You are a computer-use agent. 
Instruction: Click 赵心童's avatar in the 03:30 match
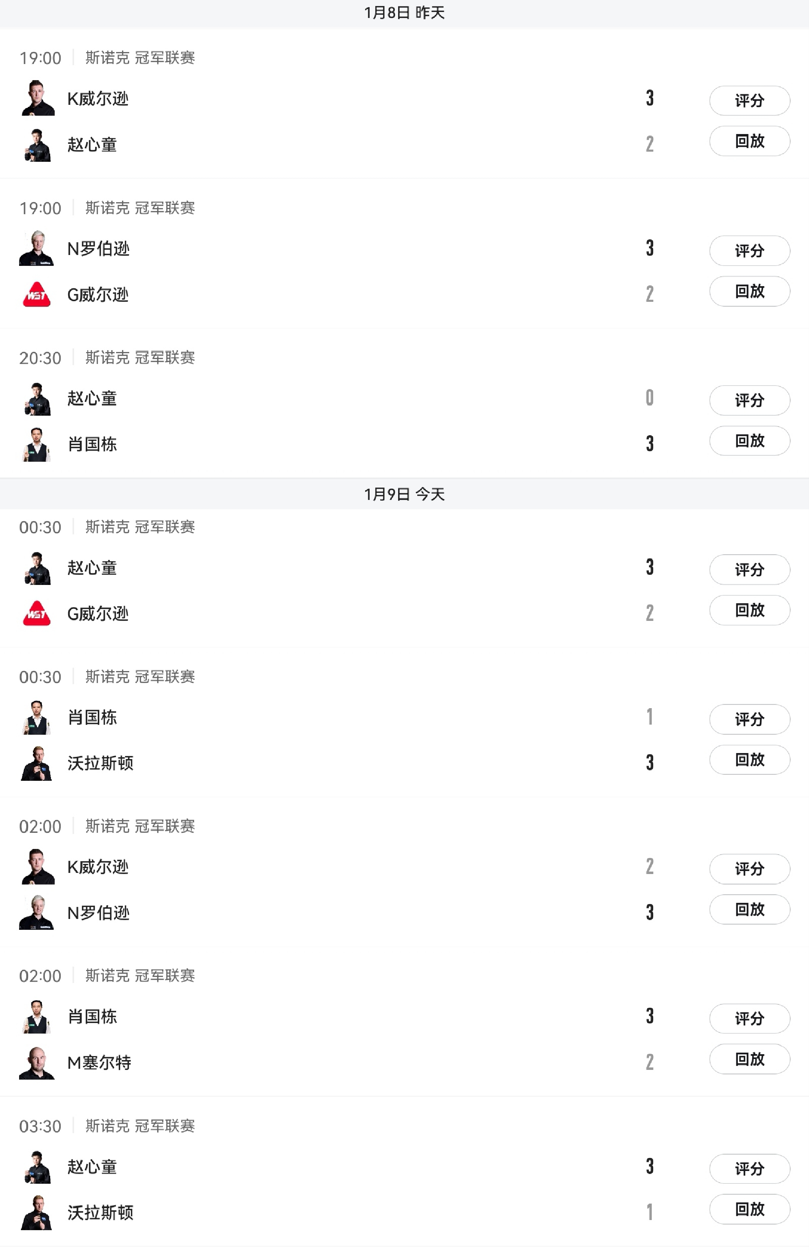(x=37, y=1167)
